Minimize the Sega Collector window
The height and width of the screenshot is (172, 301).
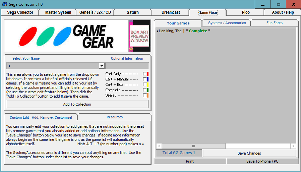tap(263, 4)
